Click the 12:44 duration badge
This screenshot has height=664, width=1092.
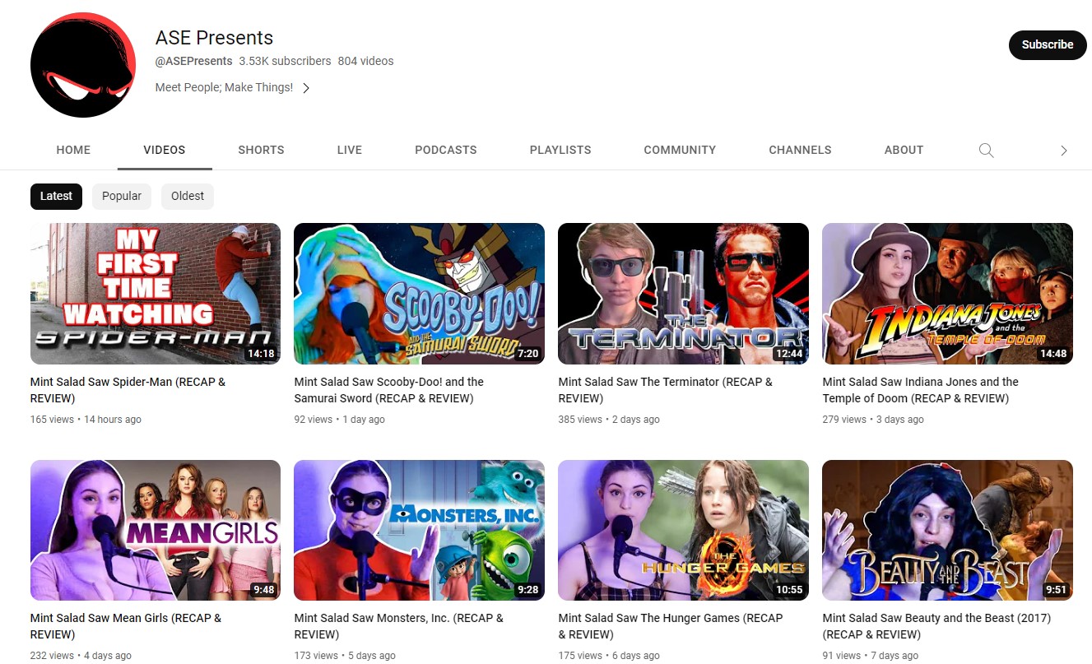[788, 354]
